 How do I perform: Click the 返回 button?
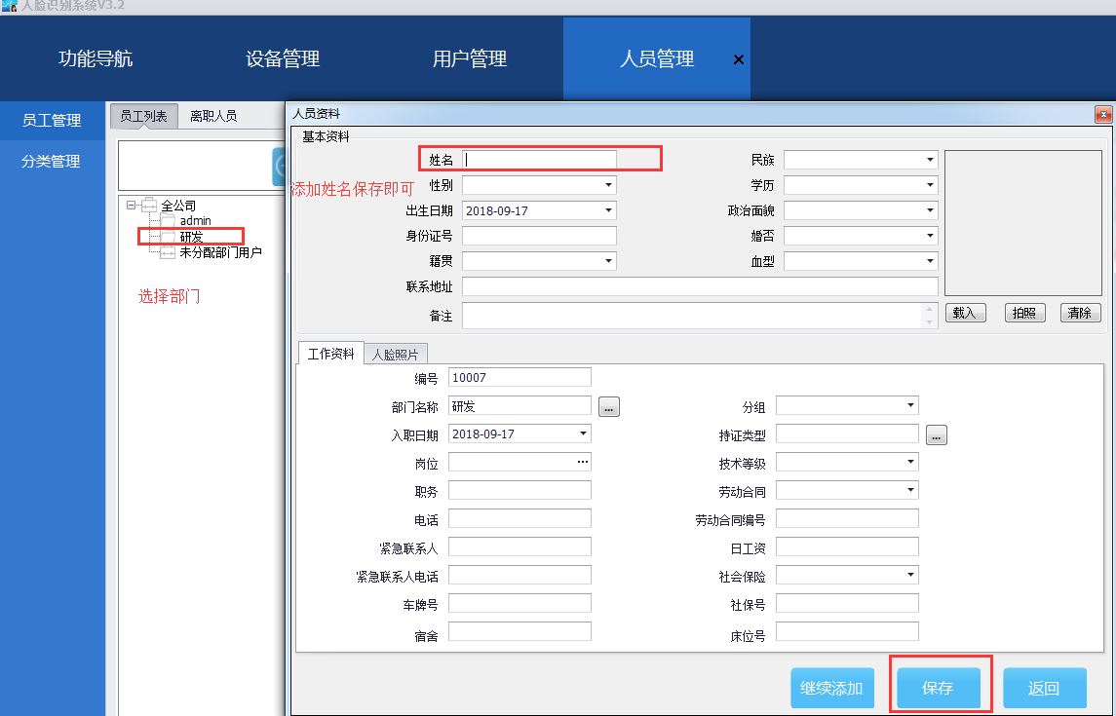coord(1044,689)
